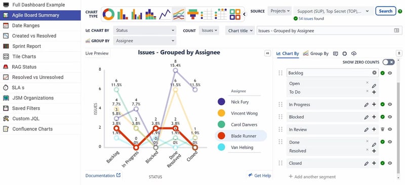
Task: Toggle the Show Zero Counts switch
Action: 388,62
